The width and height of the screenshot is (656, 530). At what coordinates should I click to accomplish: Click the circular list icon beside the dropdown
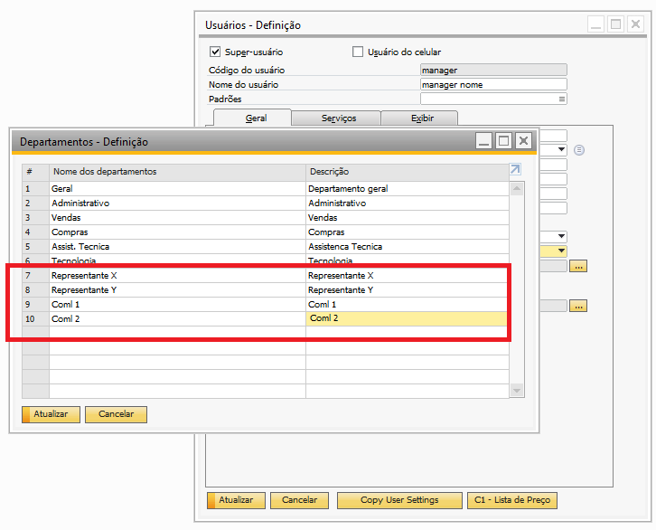pyautogui.click(x=579, y=150)
